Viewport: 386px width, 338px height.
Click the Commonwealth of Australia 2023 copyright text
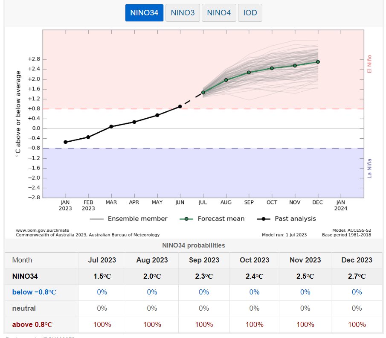87,235
